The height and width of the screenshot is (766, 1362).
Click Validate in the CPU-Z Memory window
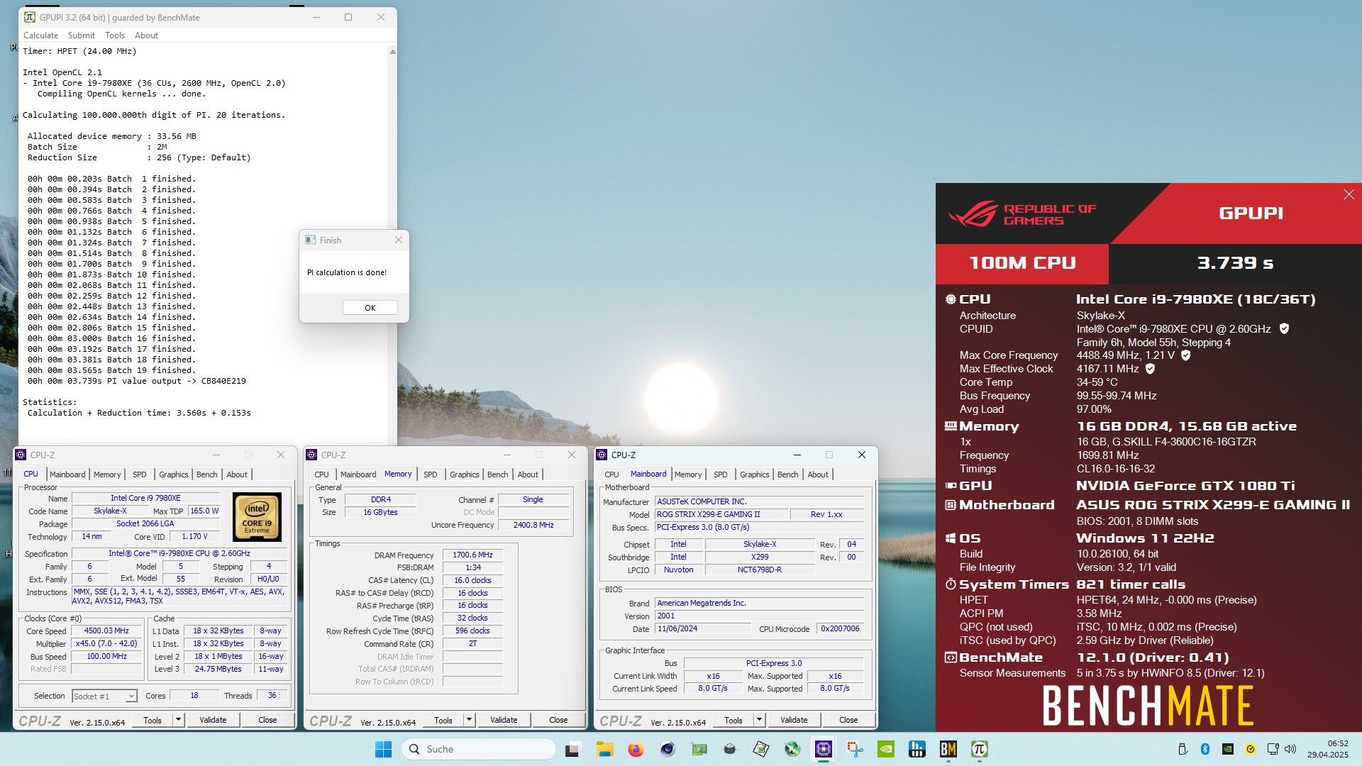pyautogui.click(x=504, y=720)
